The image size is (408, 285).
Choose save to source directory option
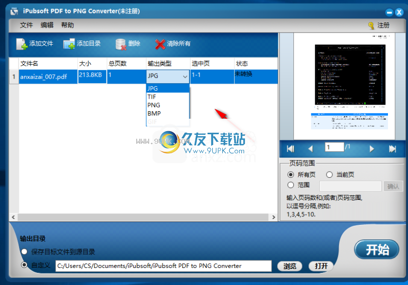[x=24, y=251]
